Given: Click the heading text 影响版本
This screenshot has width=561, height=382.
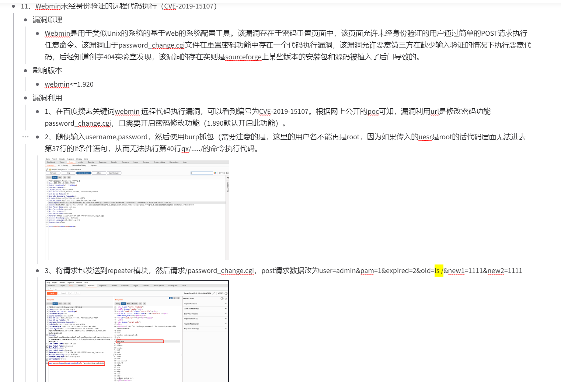Looking at the screenshot, I should 47,70.
